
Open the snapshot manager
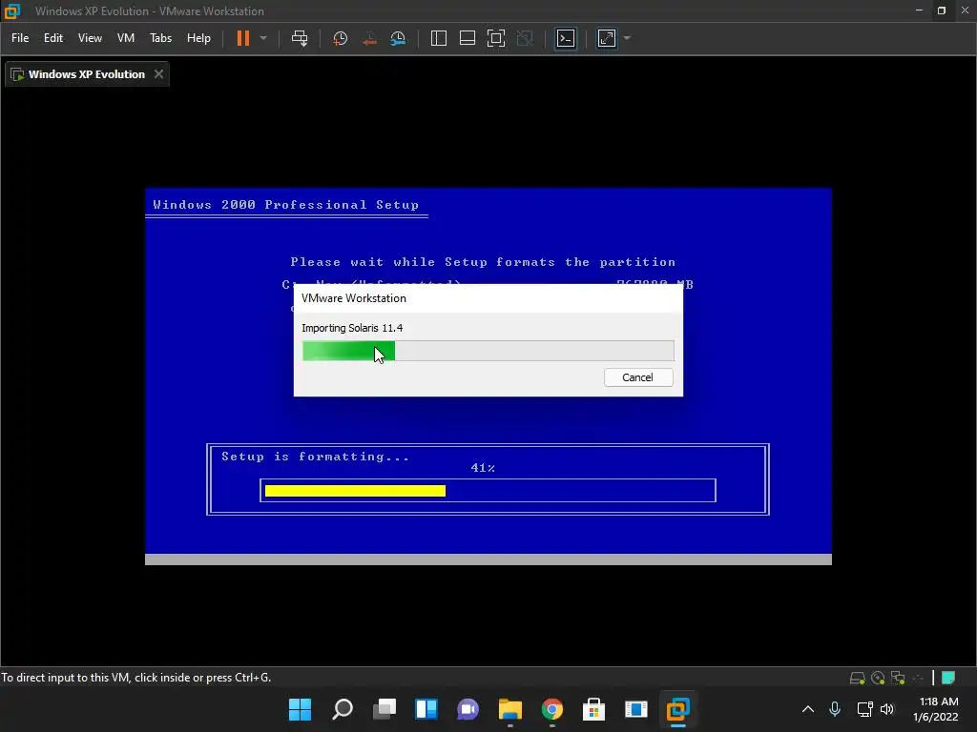click(398, 38)
